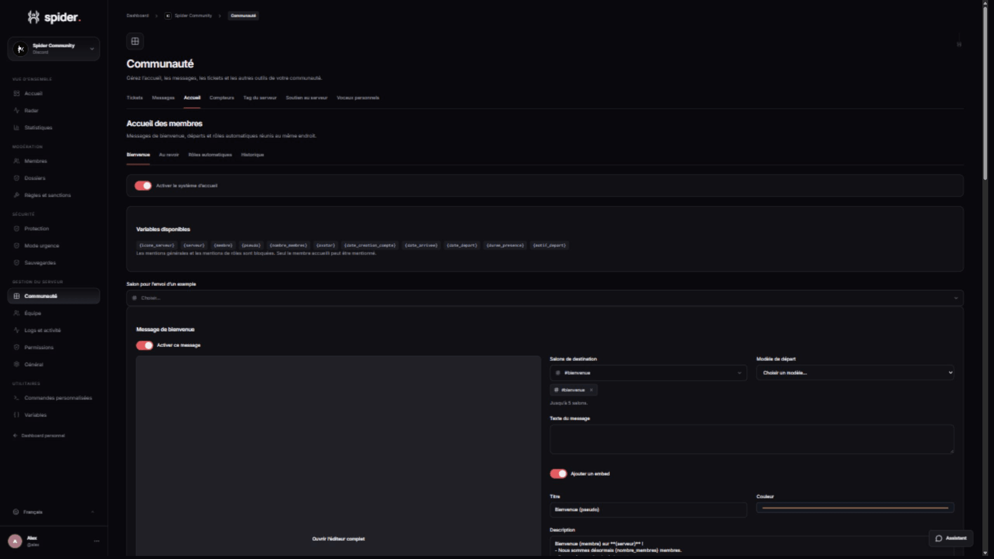This screenshot has height=559, width=994.
Task: Open the Dossiers sidebar entry
Action: click(54, 178)
